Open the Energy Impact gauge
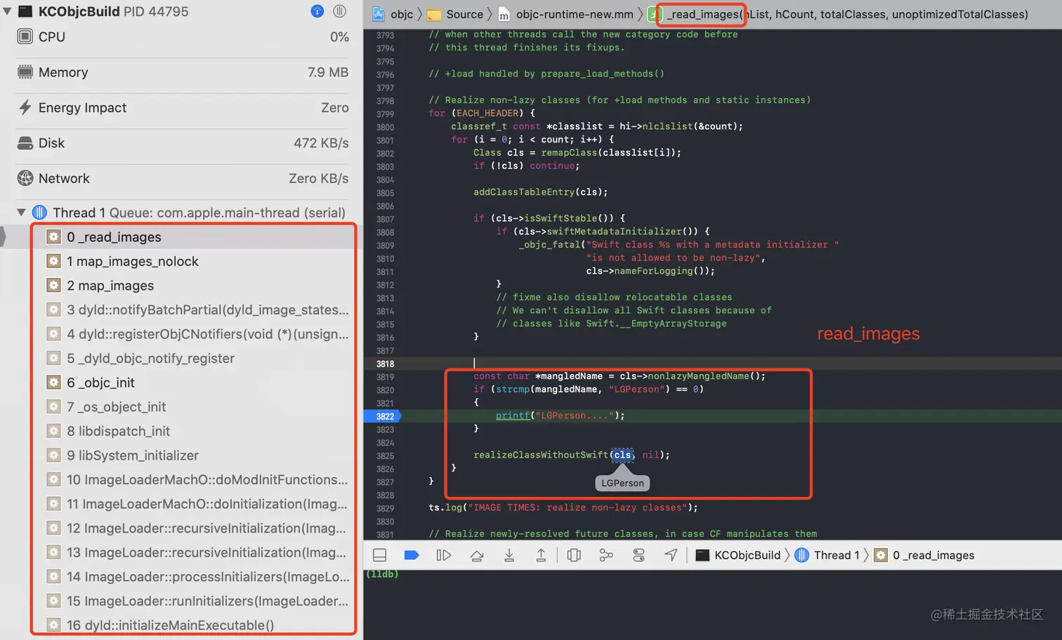 click(182, 107)
